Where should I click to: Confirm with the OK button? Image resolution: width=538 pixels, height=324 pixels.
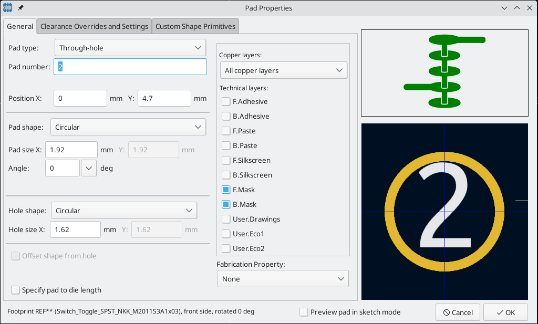[x=505, y=312]
